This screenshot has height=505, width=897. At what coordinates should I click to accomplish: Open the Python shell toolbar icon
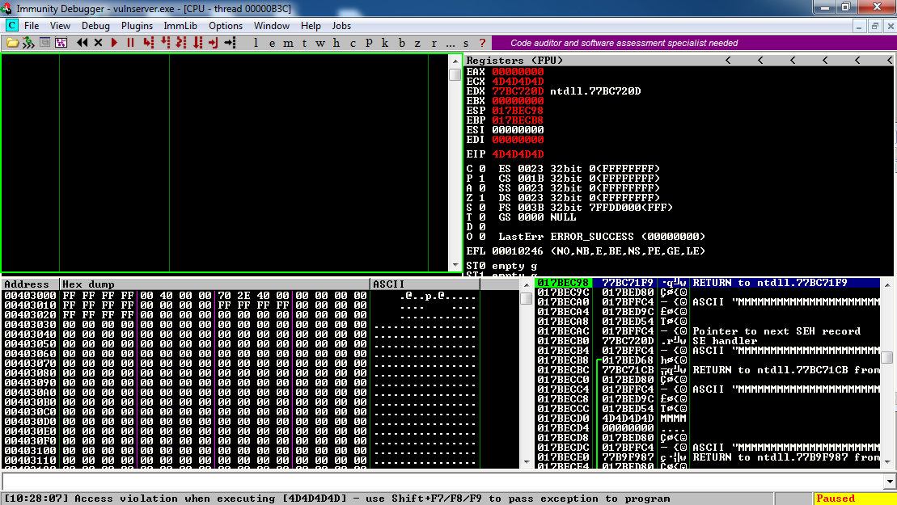[28, 43]
